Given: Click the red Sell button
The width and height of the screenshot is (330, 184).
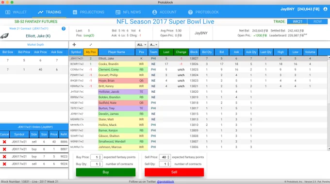Looking at the screenshot, I should [x=174, y=172].
